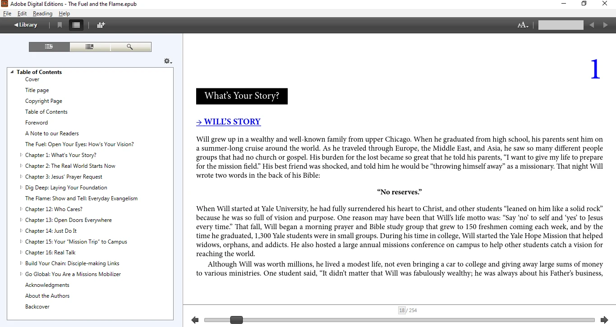The height and width of the screenshot is (327, 616).
Task: Open the Edit menu
Action: [22, 14]
